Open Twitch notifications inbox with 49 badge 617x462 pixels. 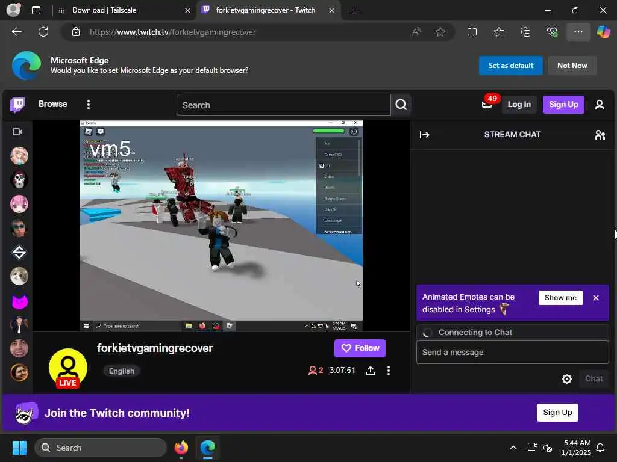(x=487, y=104)
